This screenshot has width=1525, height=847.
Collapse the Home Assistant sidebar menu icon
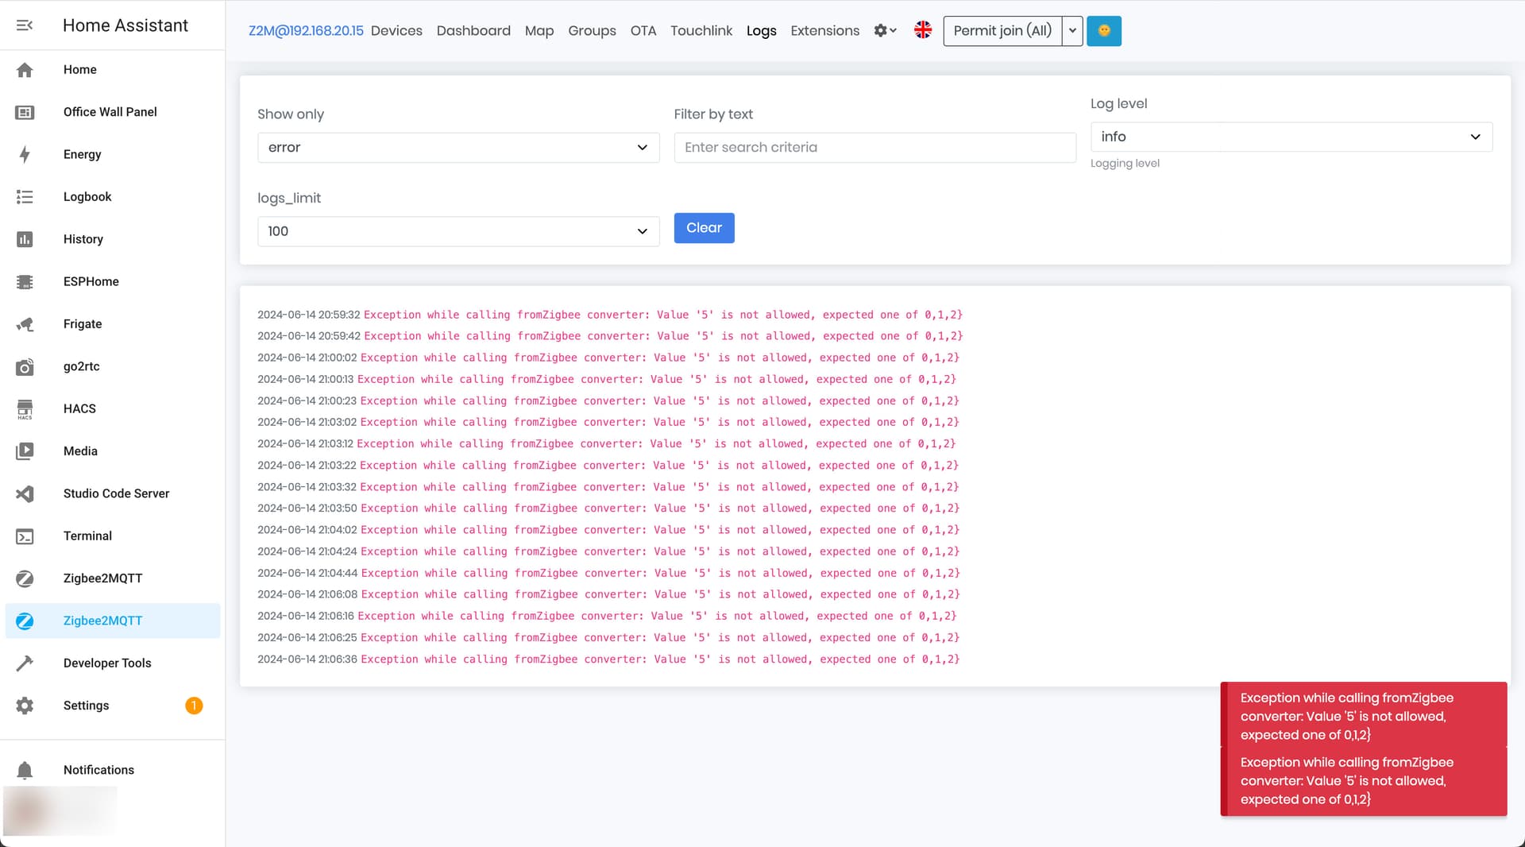(25, 25)
